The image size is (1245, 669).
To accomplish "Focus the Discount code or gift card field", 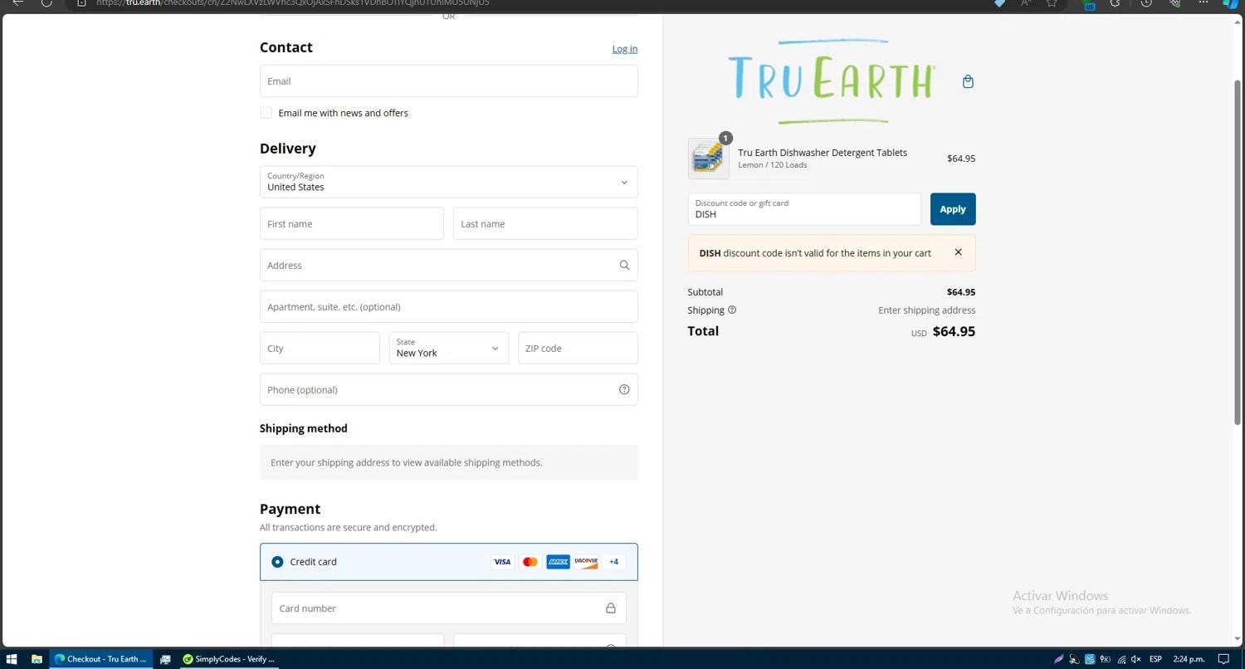I will pos(804,209).
